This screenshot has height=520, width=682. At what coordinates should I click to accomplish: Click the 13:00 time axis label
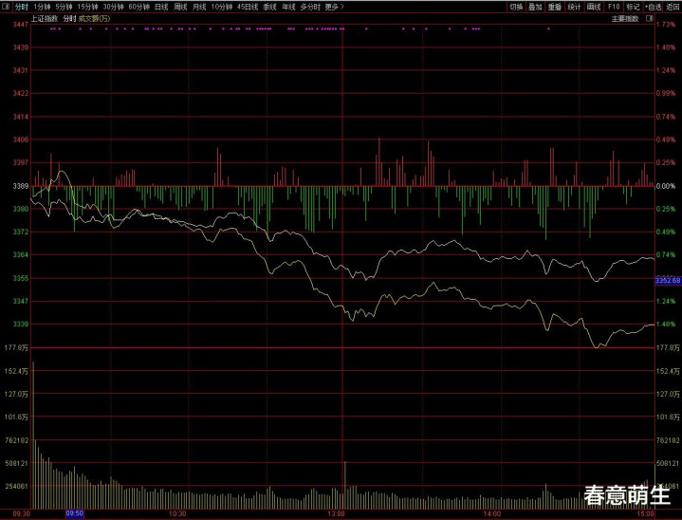click(336, 514)
